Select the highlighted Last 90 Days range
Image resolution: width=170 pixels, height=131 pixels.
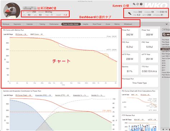(165, 49)
